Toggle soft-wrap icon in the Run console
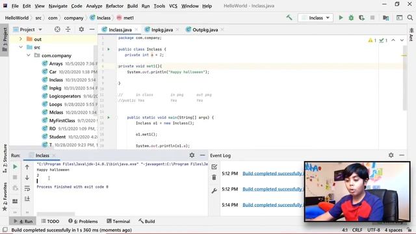The height and width of the screenshot is (234, 416). (x=27, y=188)
